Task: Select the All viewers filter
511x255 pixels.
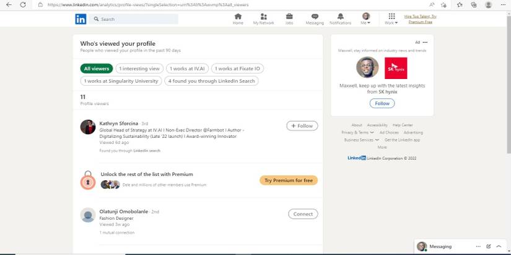Action: (x=97, y=69)
